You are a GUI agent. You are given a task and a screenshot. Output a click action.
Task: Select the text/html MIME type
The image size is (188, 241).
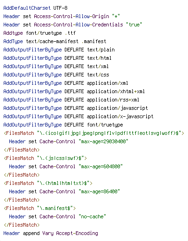(99, 58)
